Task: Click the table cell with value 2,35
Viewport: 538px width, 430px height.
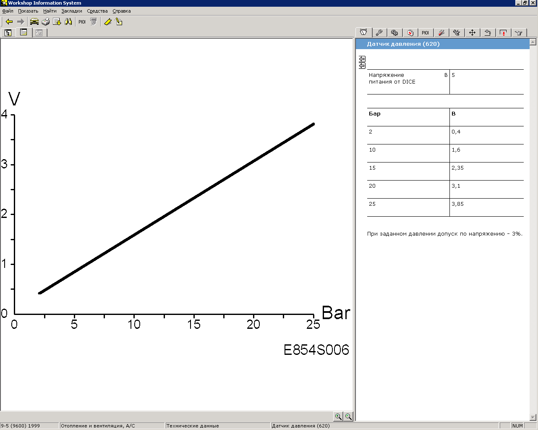Action: coord(486,171)
